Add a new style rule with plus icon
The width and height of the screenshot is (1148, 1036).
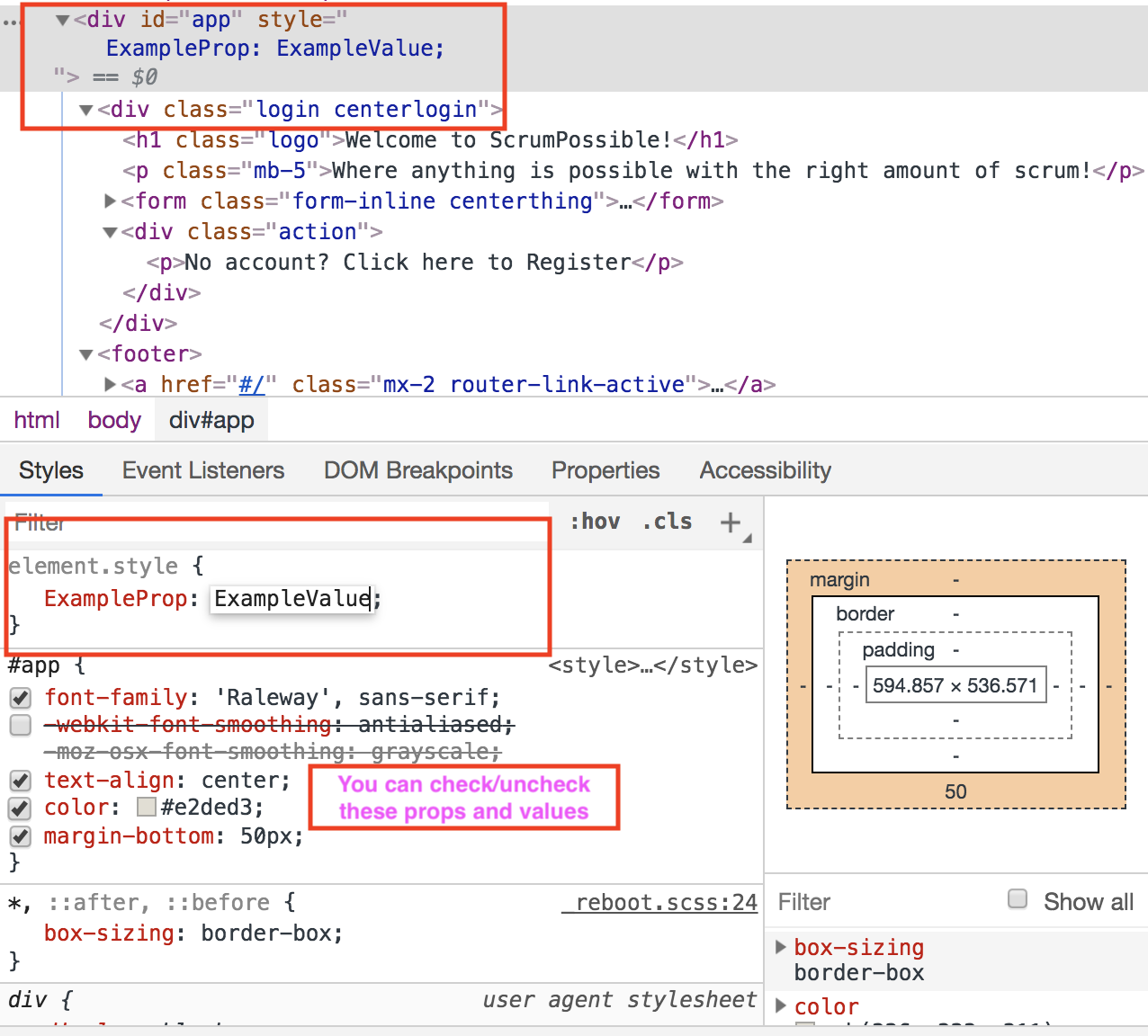click(x=731, y=522)
